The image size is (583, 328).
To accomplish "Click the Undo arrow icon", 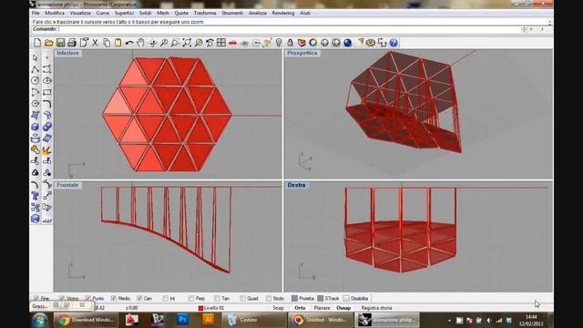I will click(129, 43).
